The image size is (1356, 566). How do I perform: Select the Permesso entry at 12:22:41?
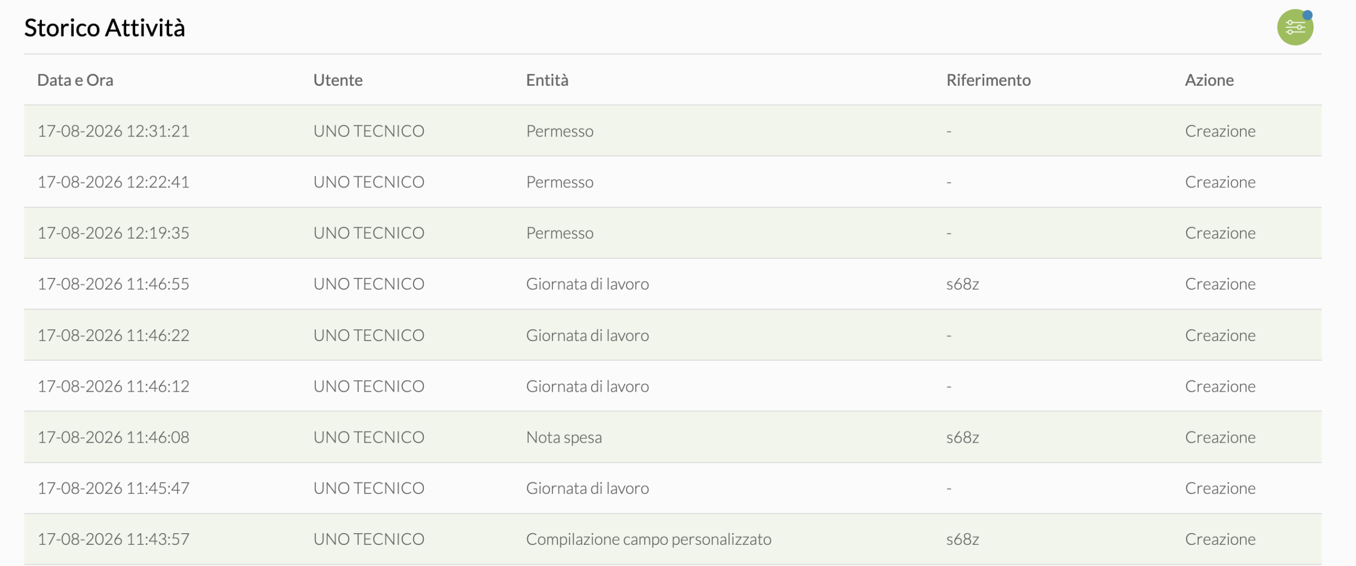tap(673, 182)
